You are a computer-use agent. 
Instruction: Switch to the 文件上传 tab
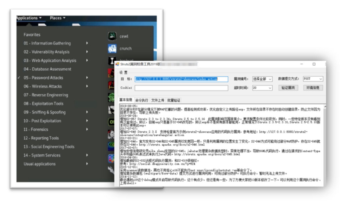tap(158, 100)
